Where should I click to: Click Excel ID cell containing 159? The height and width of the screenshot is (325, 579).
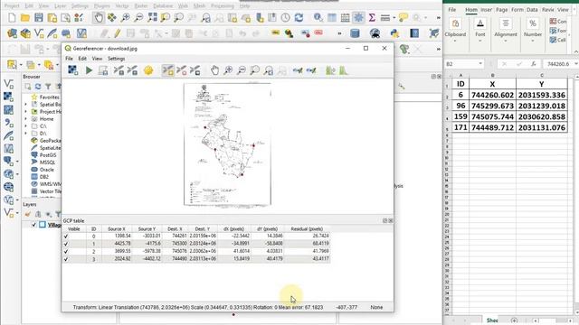460,116
